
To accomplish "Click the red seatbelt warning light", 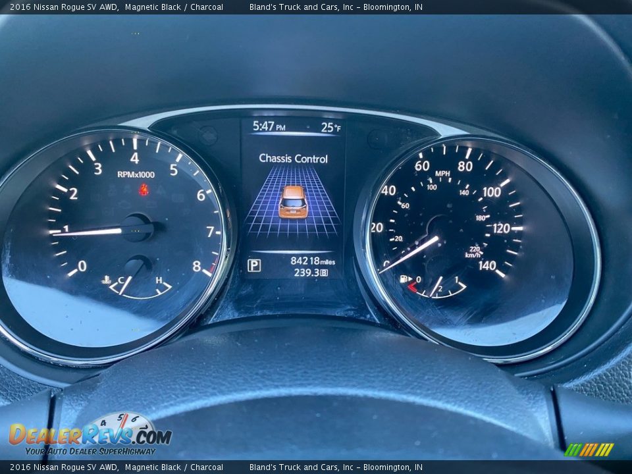I will tap(144, 189).
